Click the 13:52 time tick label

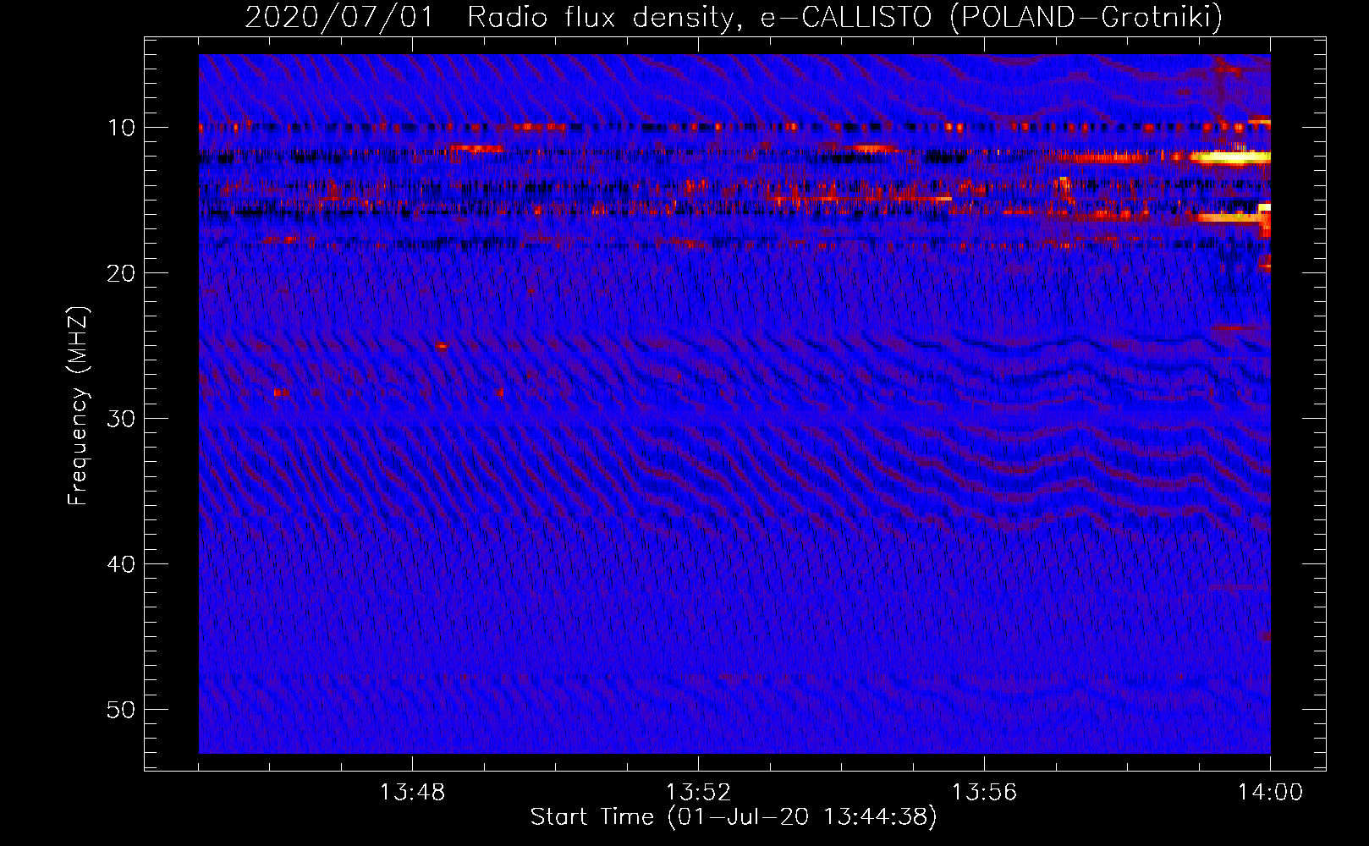point(698,793)
